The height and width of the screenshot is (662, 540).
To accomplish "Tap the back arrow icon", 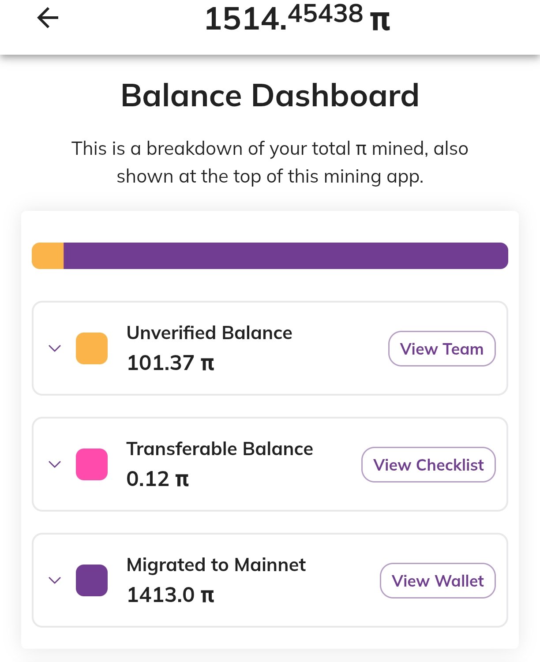I will point(48,19).
